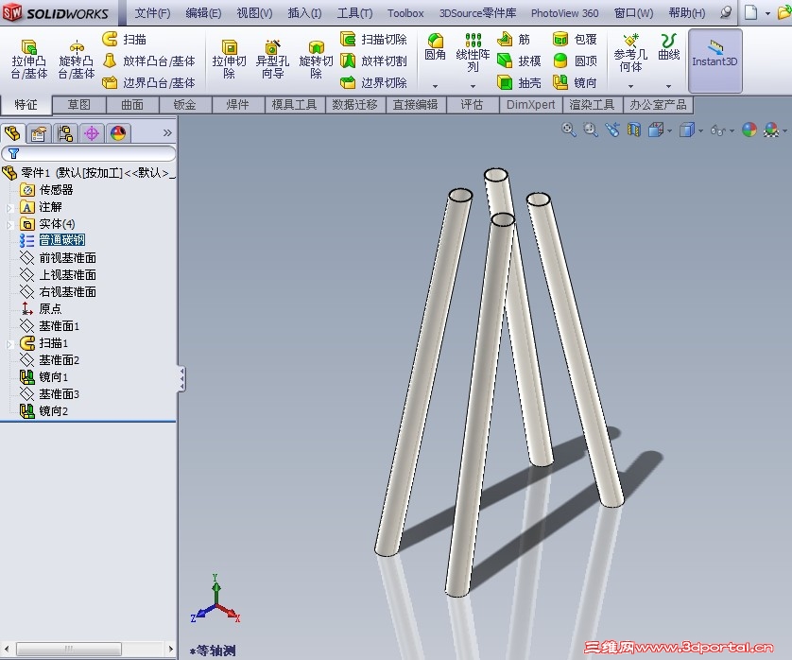Click the section view icon
Screen dimensions: 792x660
[x=634, y=130]
